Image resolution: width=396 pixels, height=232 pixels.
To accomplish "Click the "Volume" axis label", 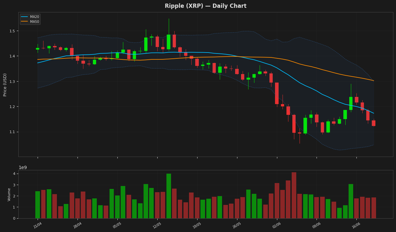I will [9, 194].
